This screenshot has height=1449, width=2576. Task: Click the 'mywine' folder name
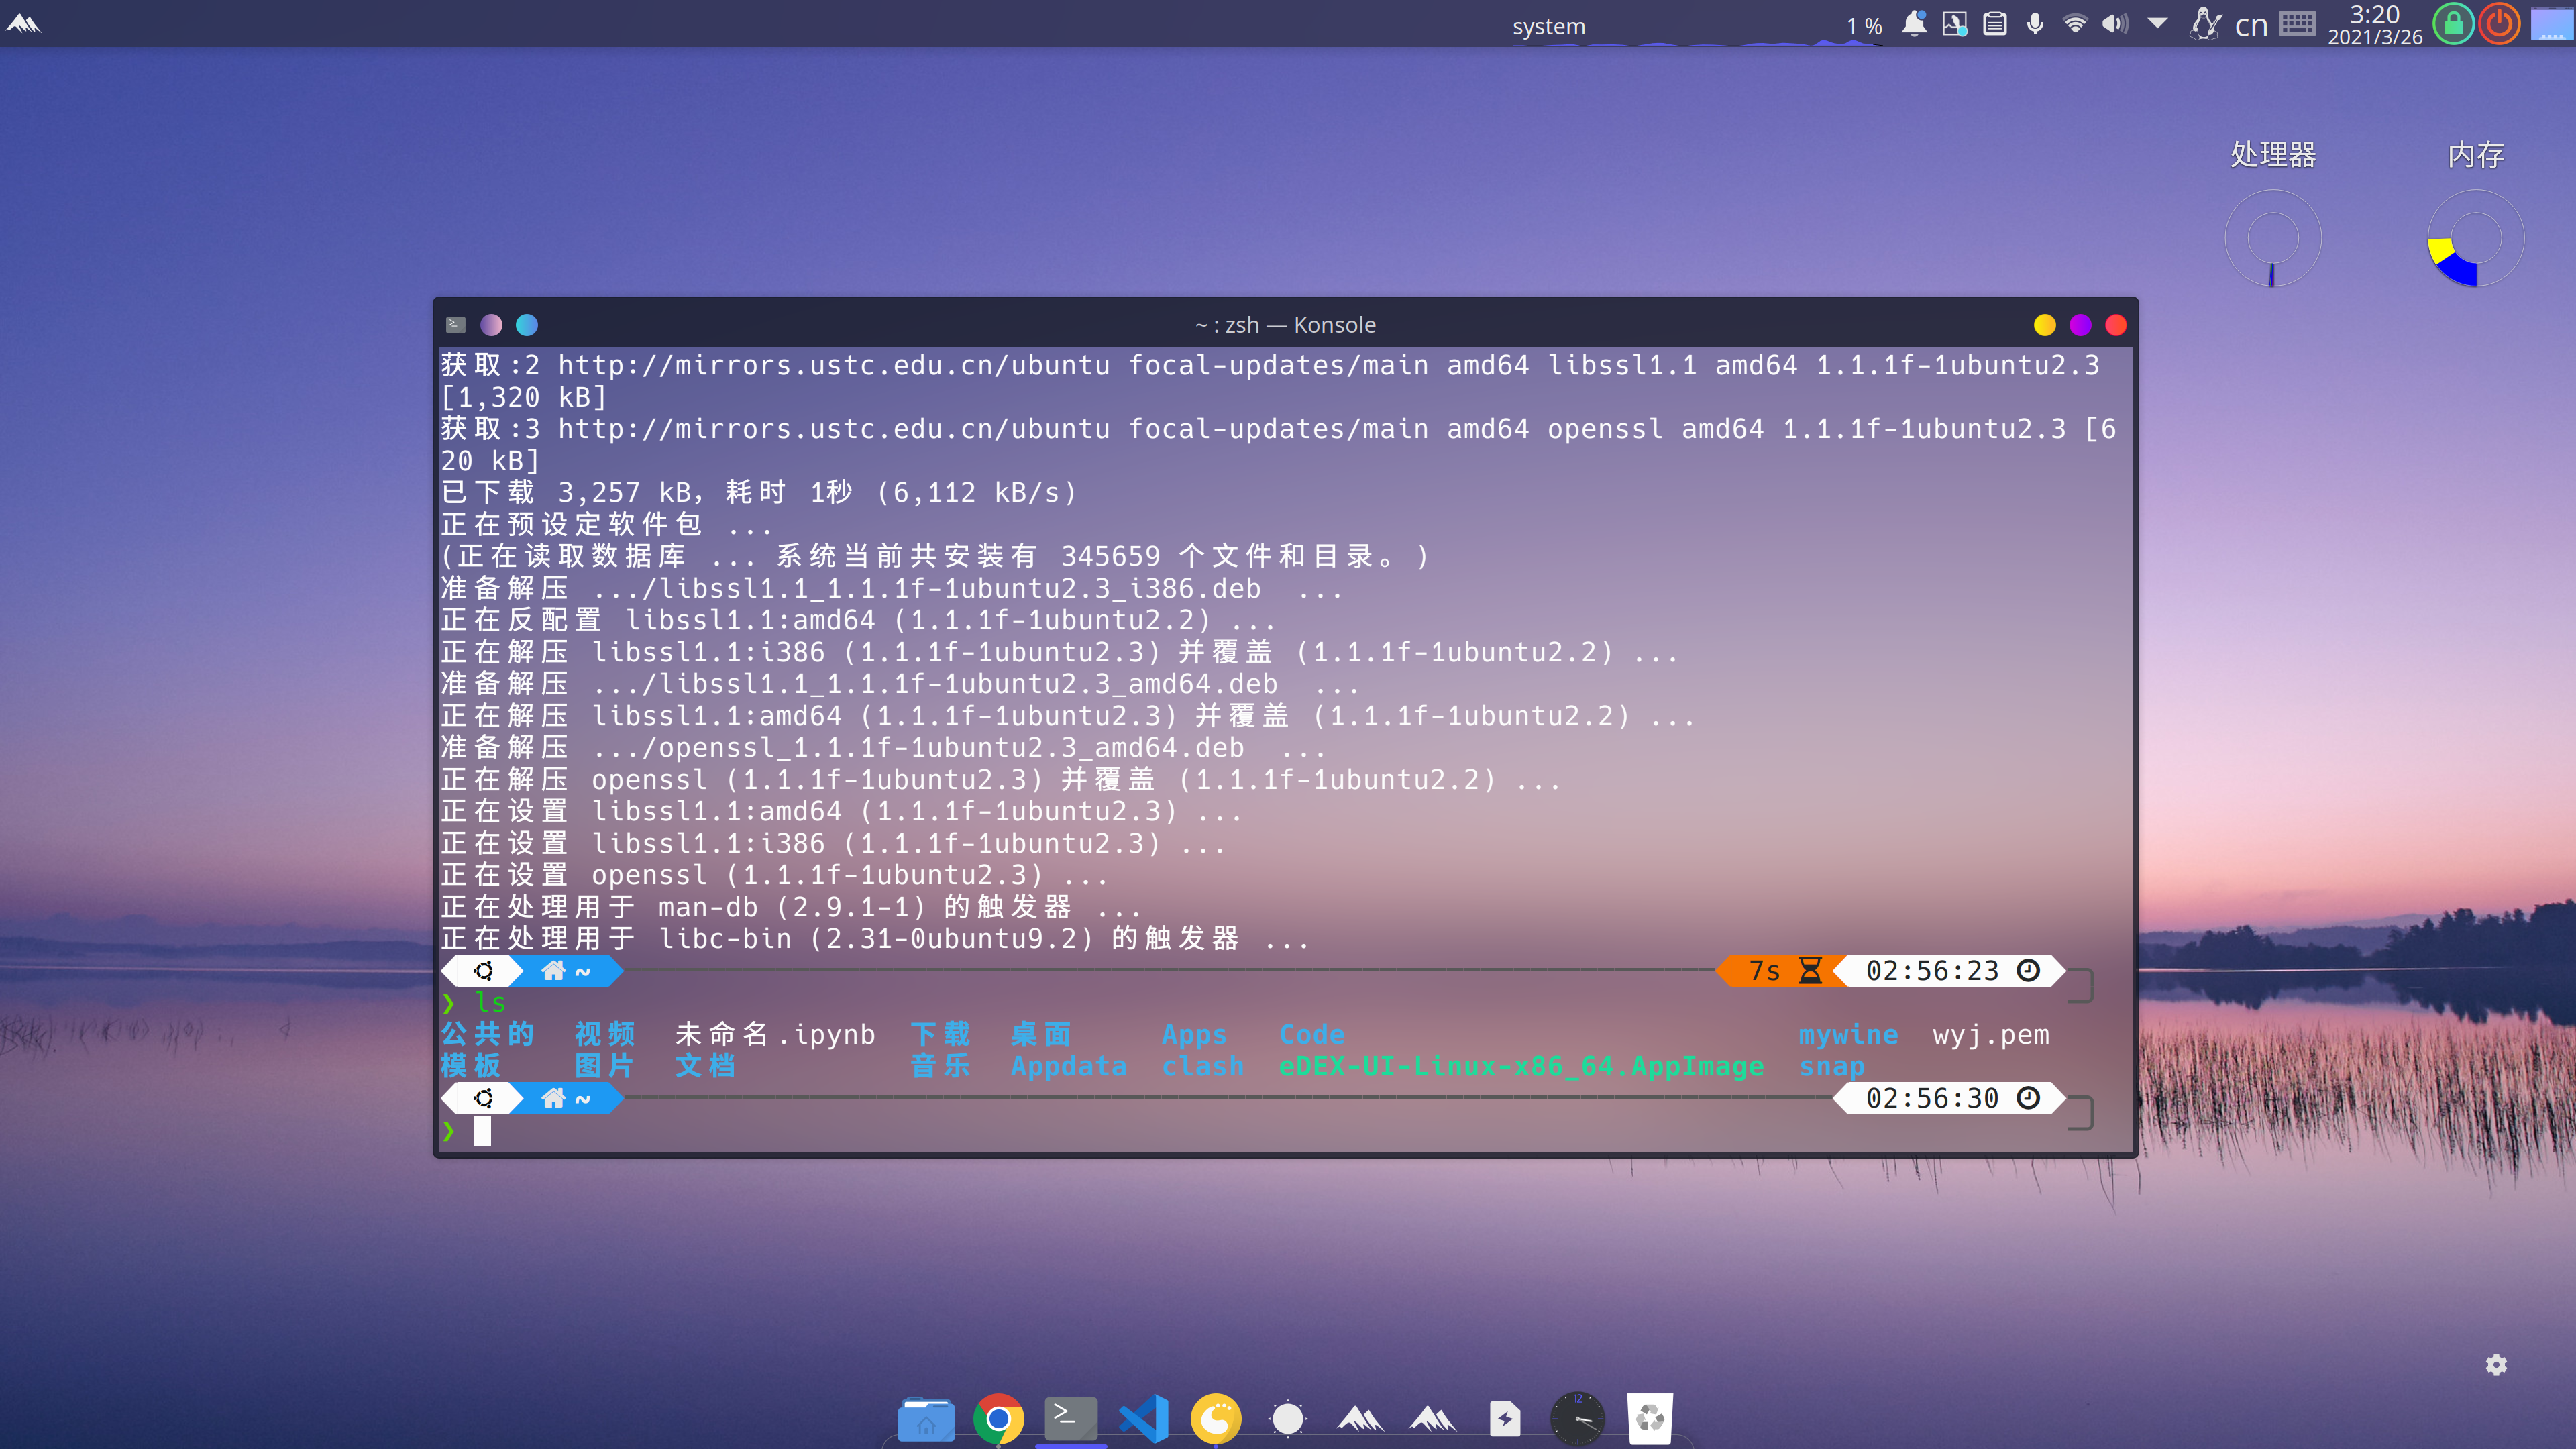tap(1848, 1035)
